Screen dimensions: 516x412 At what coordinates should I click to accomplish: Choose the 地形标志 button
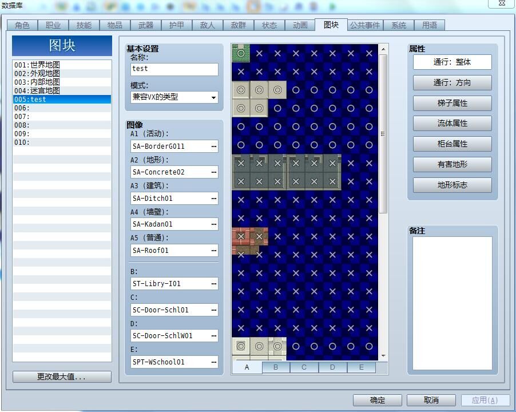453,185
